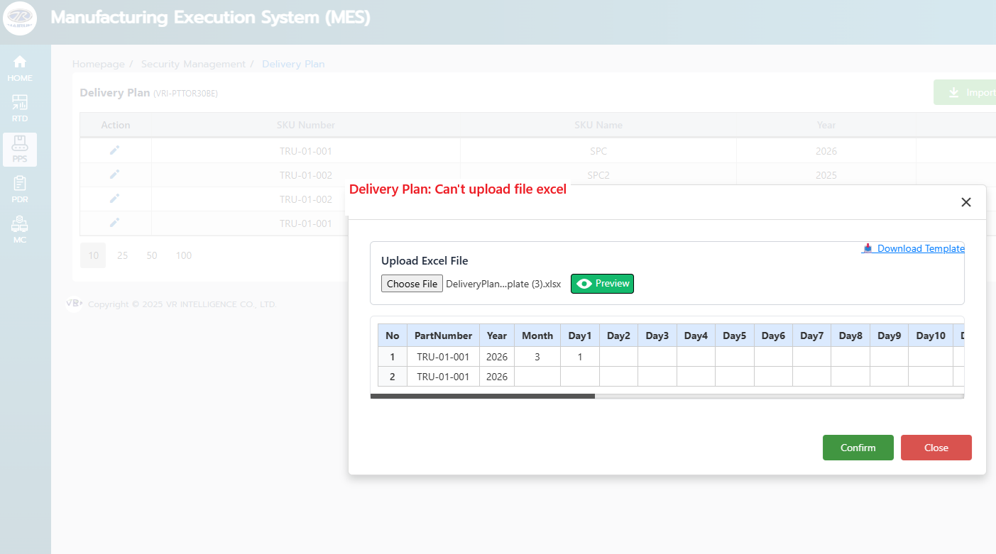Open Security Management breadcrumb
Image resolution: width=996 pixels, height=554 pixels.
[x=193, y=64]
